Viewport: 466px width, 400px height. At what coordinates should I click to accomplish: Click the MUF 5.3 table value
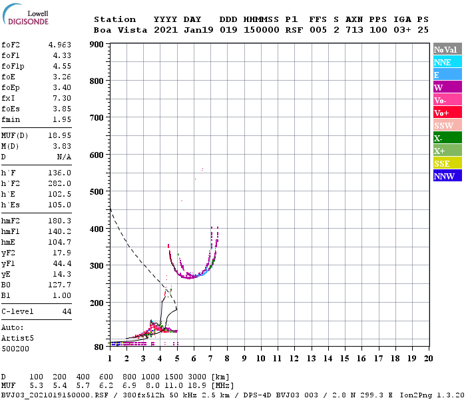coord(36,386)
